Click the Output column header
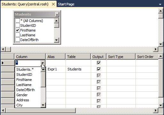This screenshot has height=115, width=164. tap(99, 57)
